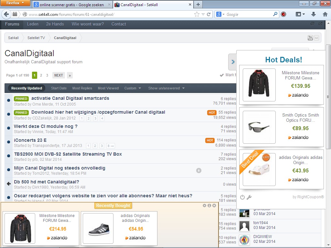Close the Recently Bought ad bar
The image size is (331, 248).
click(x=214, y=205)
